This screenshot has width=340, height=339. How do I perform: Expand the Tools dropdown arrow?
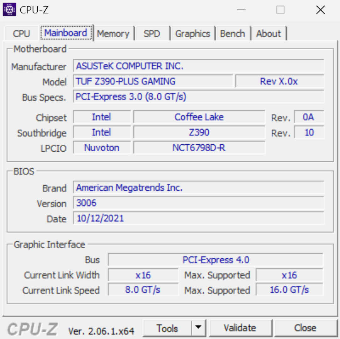198,327
